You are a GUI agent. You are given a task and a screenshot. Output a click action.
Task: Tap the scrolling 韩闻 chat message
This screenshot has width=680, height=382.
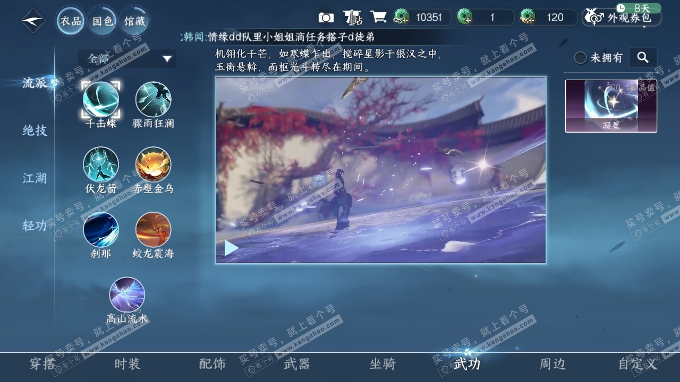click(278, 37)
